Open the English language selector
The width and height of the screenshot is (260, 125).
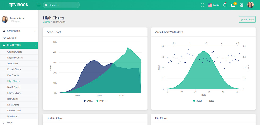pyautogui.click(x=214, y=5)
